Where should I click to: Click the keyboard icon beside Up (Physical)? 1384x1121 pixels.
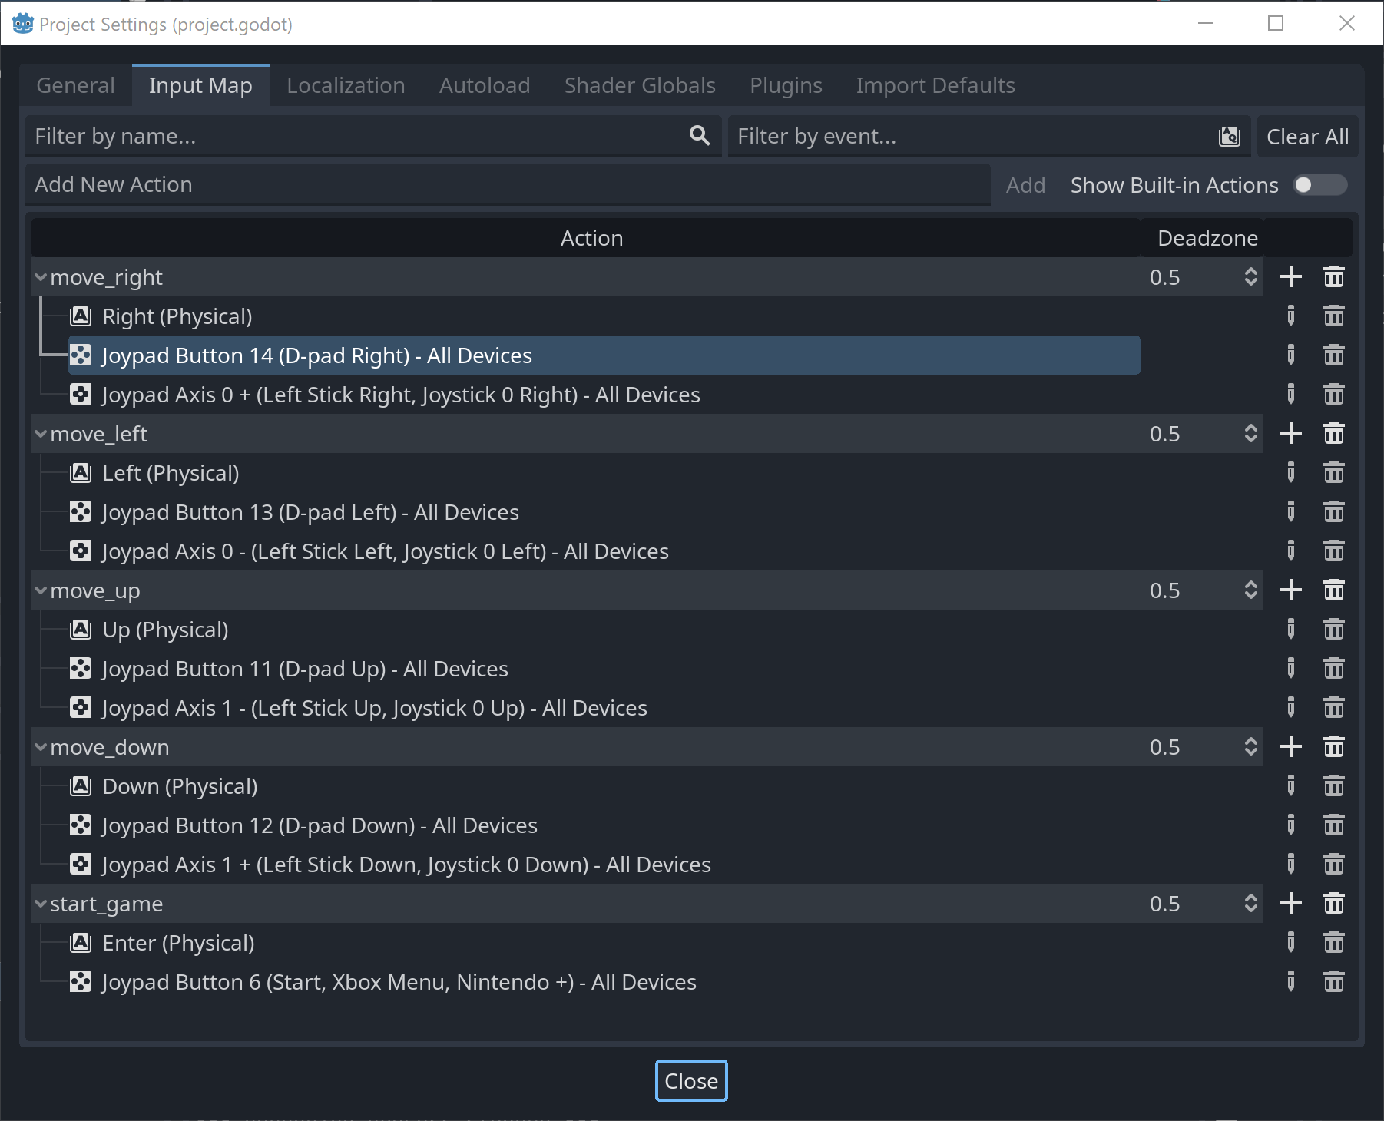[x=81, y=630]
